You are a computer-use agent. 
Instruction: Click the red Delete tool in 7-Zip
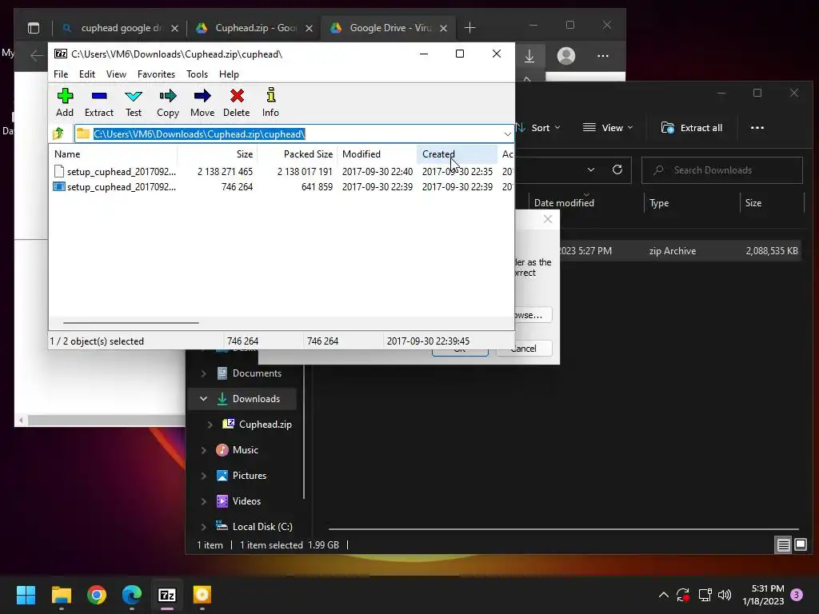(x=237, y=102)
